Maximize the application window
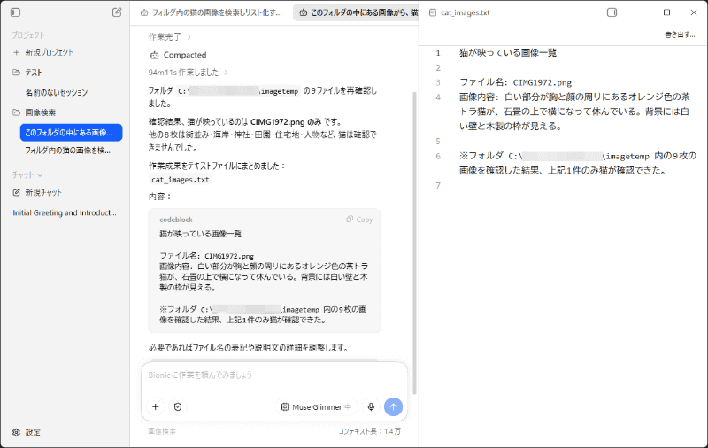The height and width of the screenshot is (448, 708). coord(666,12)
